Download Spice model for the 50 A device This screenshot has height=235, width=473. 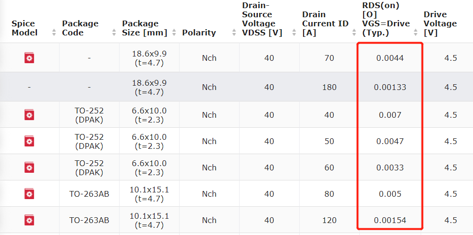(x=29, y=141)
